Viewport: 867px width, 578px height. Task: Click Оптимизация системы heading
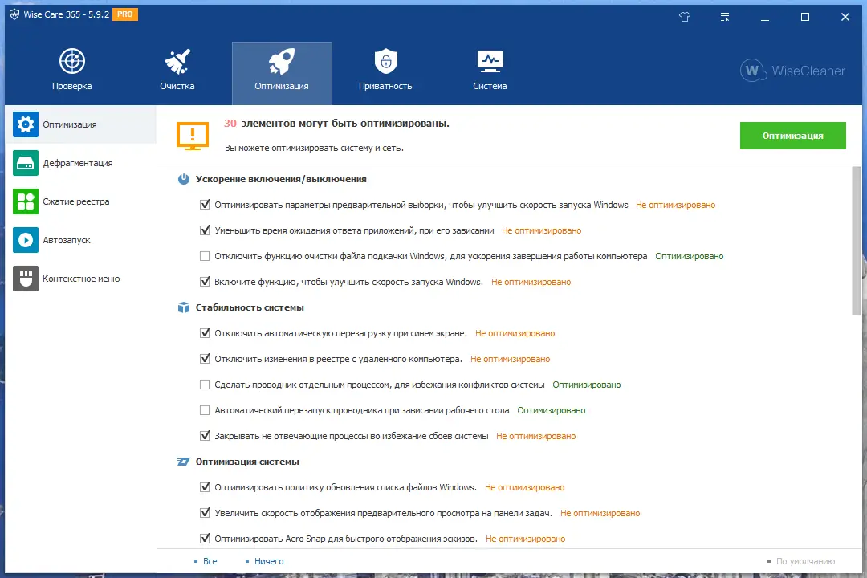[x=247, y=462]
